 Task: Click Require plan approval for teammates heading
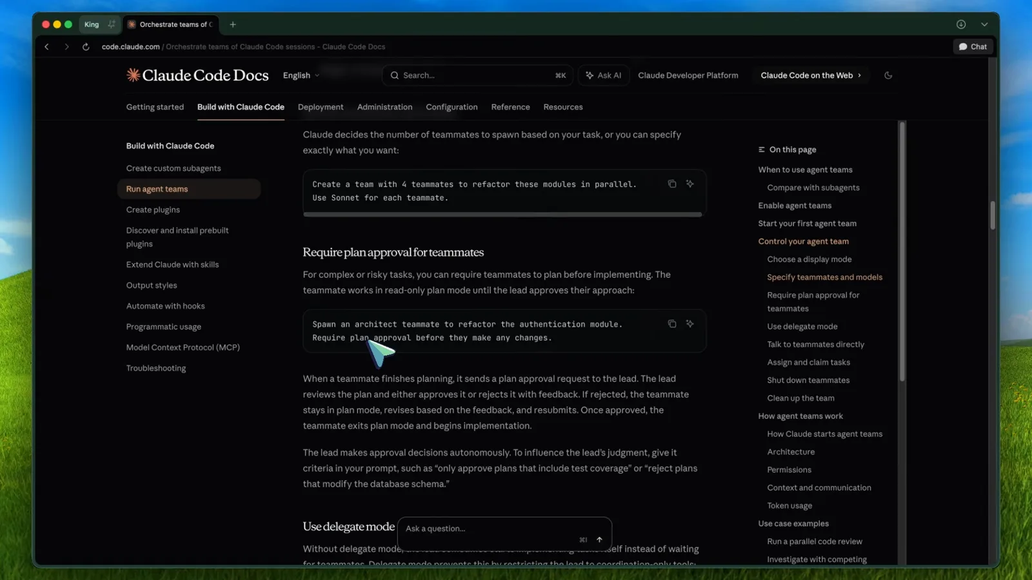[x=393, y=252]
